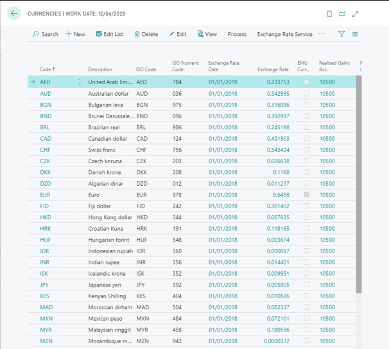Delete the selected currency
389x349 pixels.
coord(146,34)
